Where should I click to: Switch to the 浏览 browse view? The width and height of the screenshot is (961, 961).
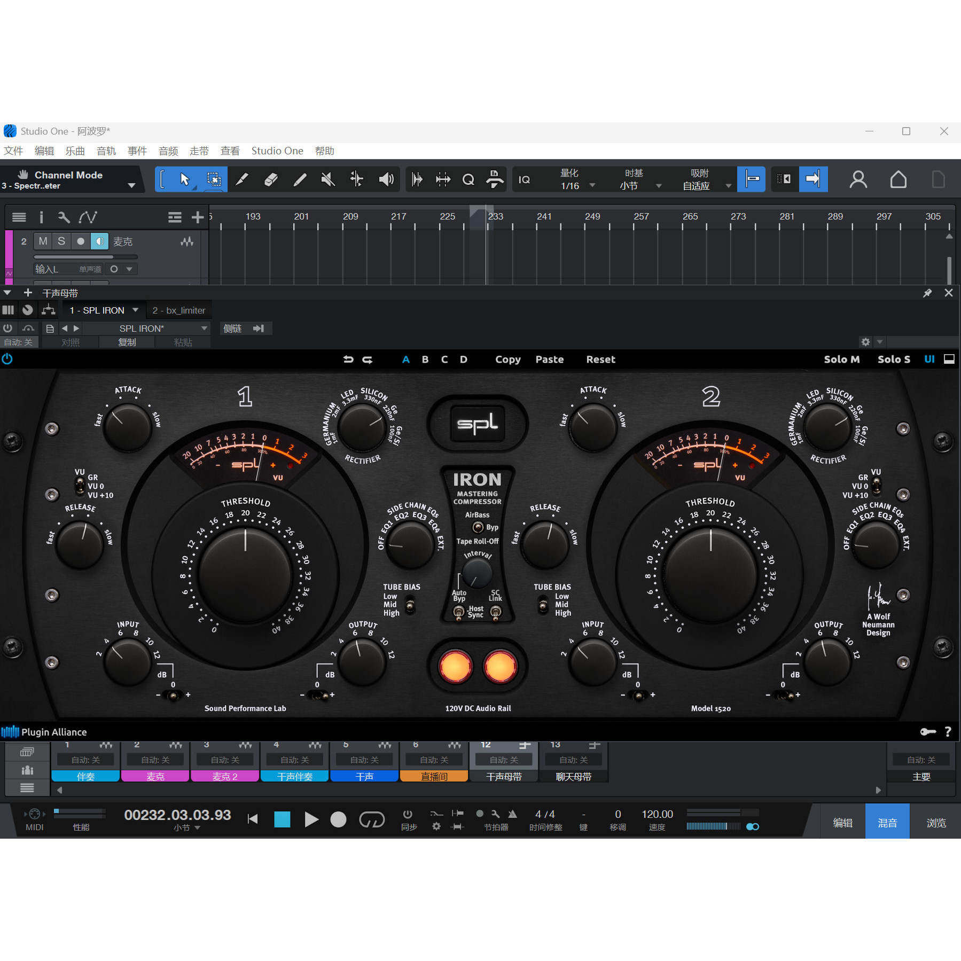coord(936,823)
